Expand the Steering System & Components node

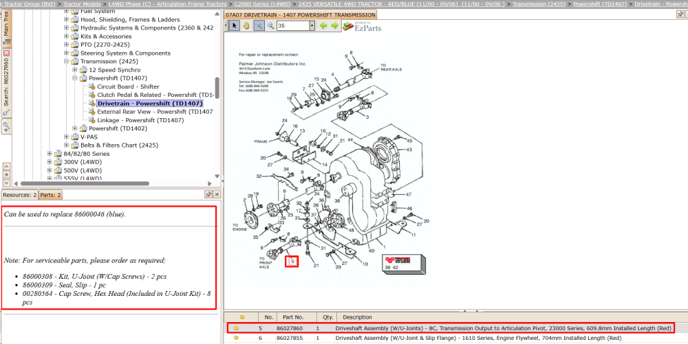(x=66, y=53)
